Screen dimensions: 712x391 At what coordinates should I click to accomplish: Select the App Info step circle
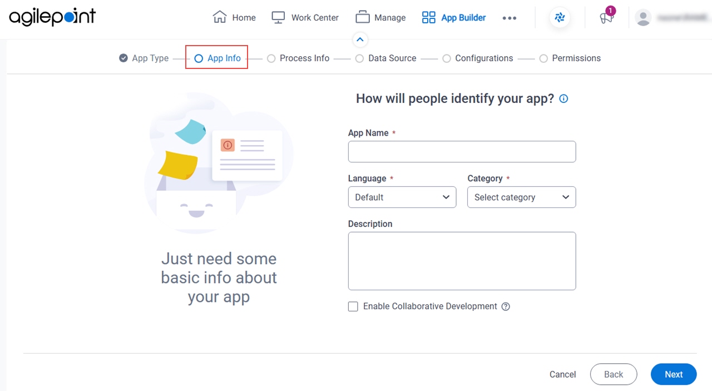[199, 58]
